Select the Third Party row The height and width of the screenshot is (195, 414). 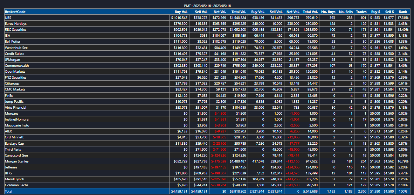pyautogui.click(x=207, y=150)
